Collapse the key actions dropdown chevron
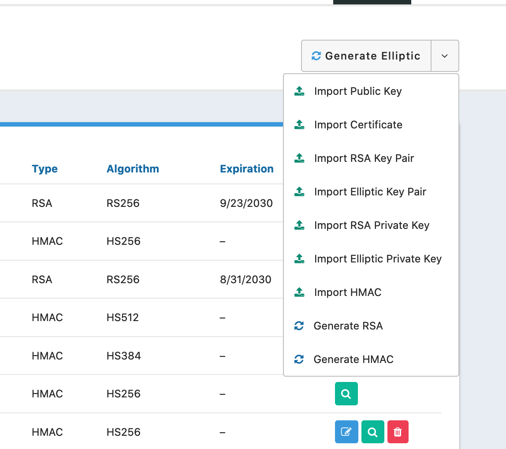Viewport: 506px width, 449px height. [x=445, y=56]
